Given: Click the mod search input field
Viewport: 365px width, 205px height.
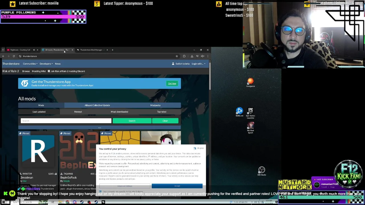Looking at the screenshot, I should tap(66, 121).
